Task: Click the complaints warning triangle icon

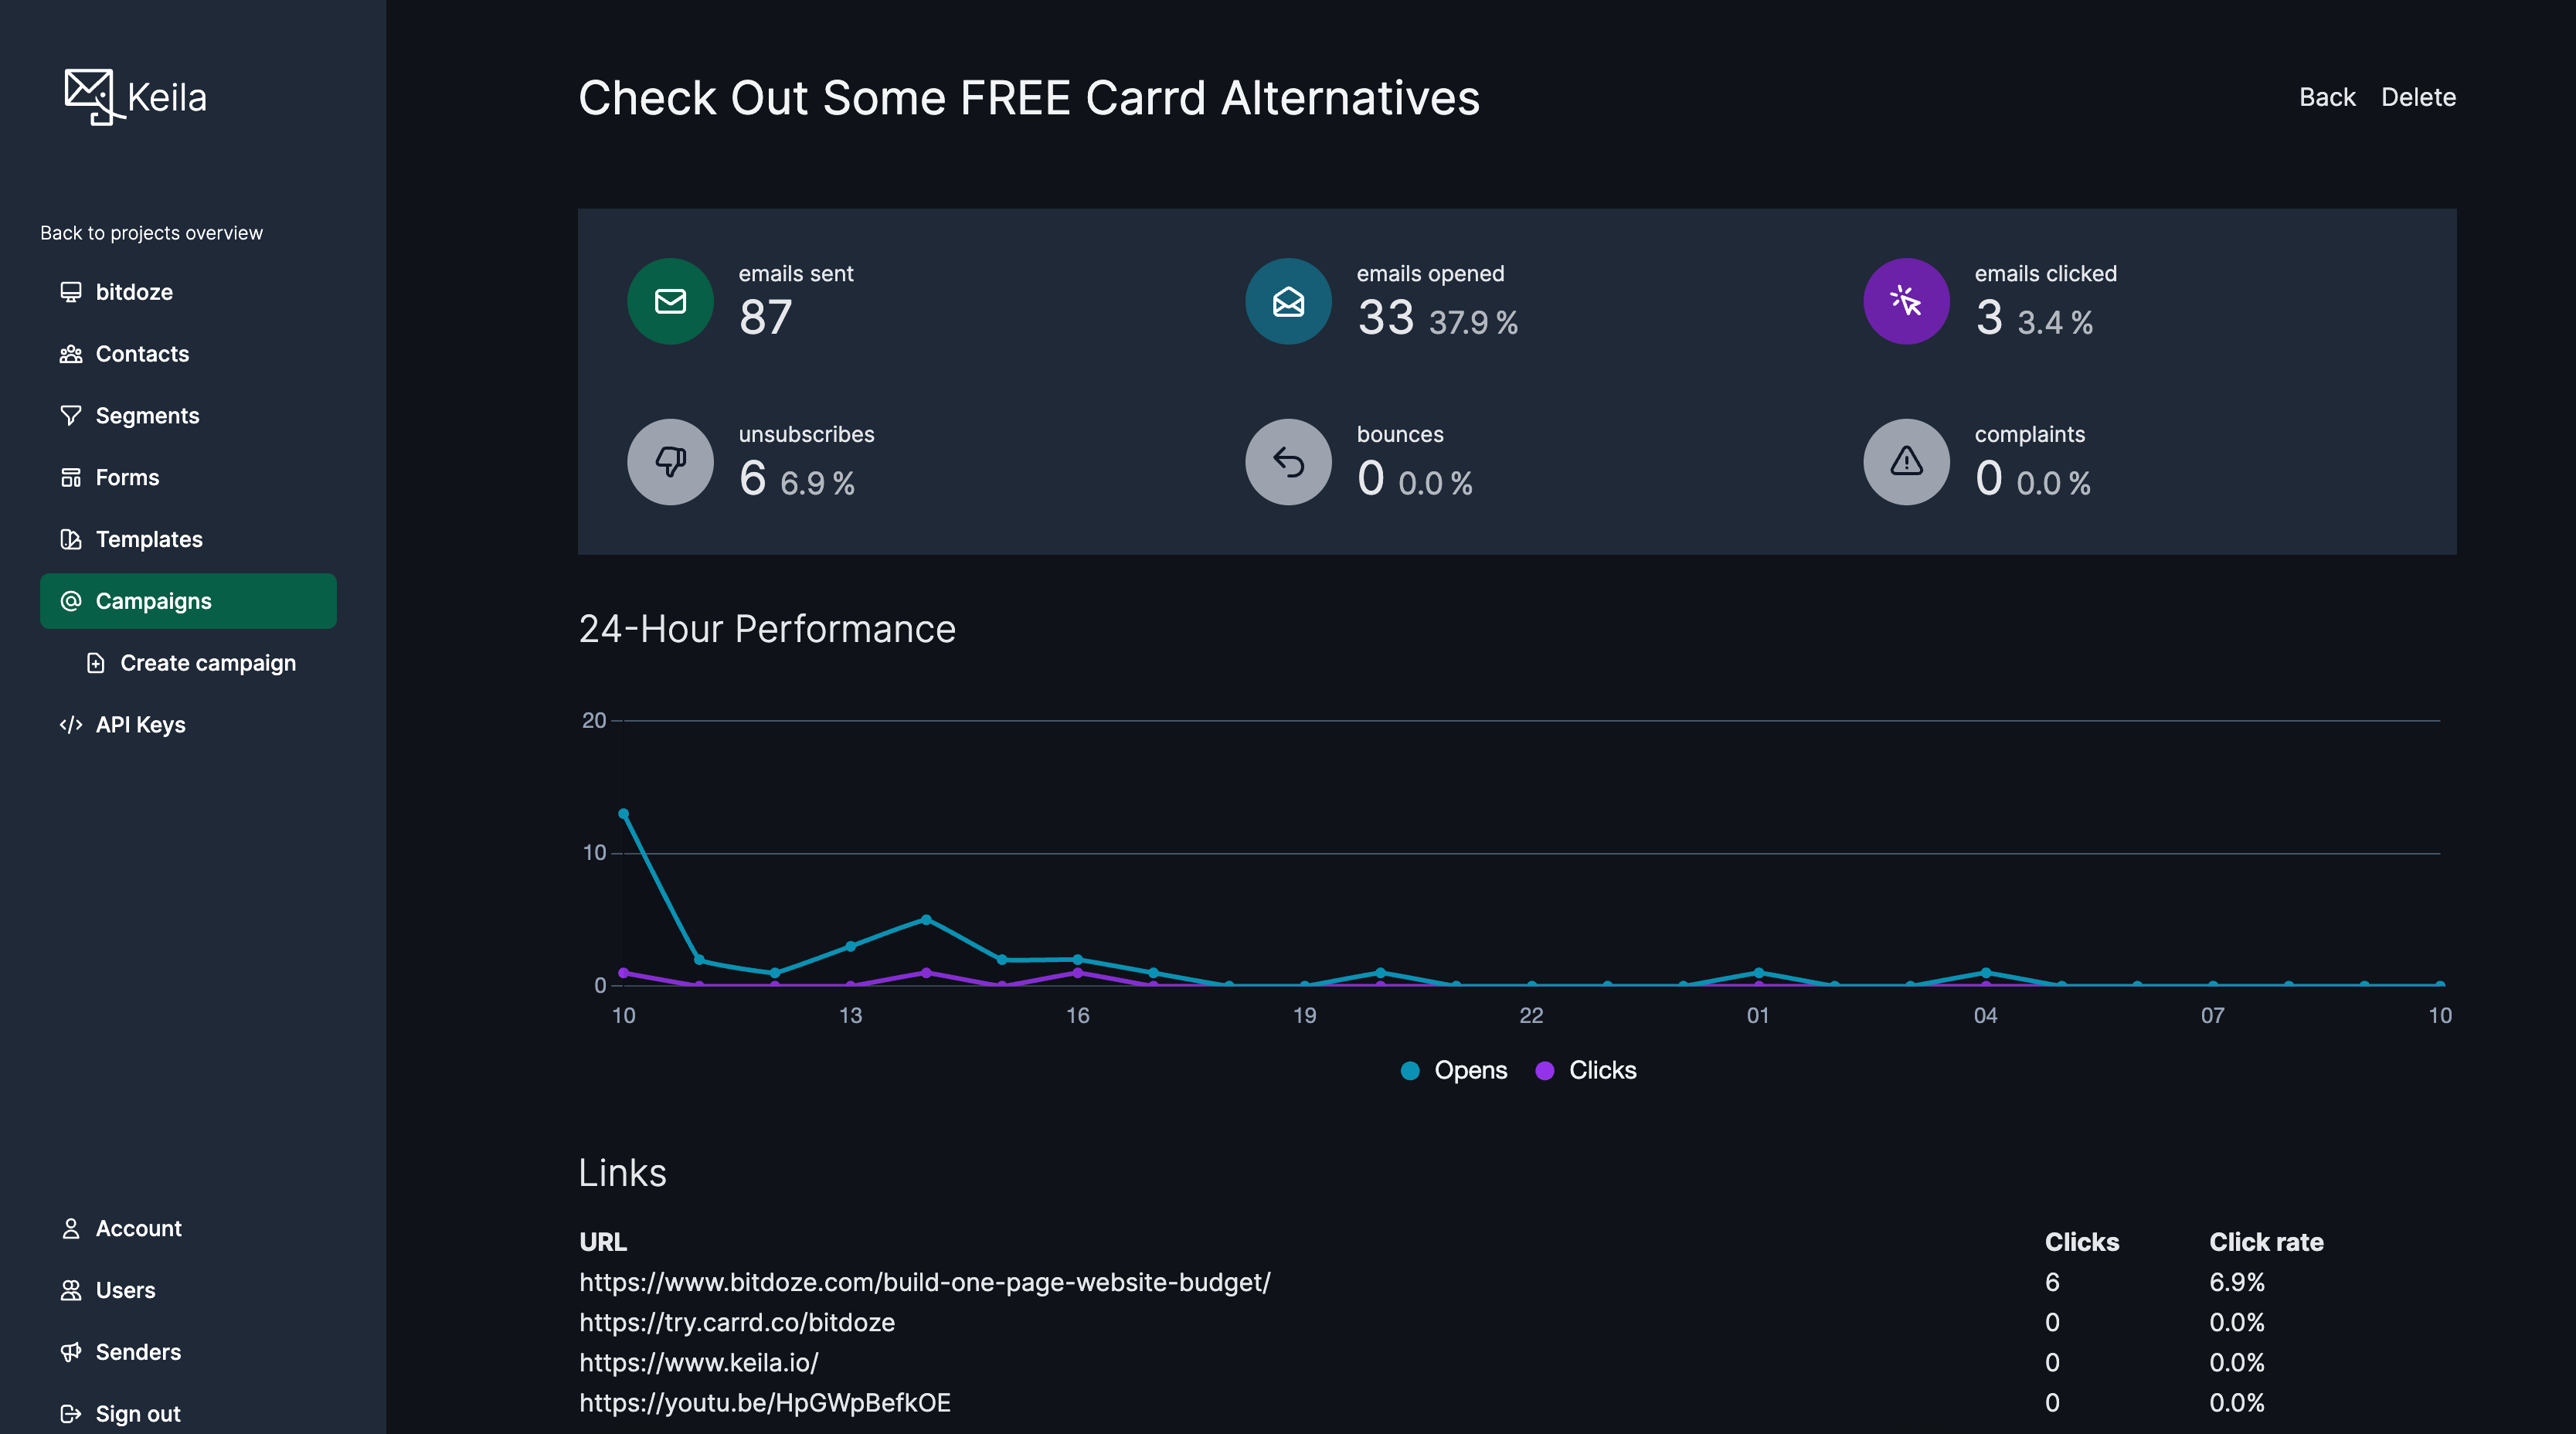Action: [x=1906, y=461]
